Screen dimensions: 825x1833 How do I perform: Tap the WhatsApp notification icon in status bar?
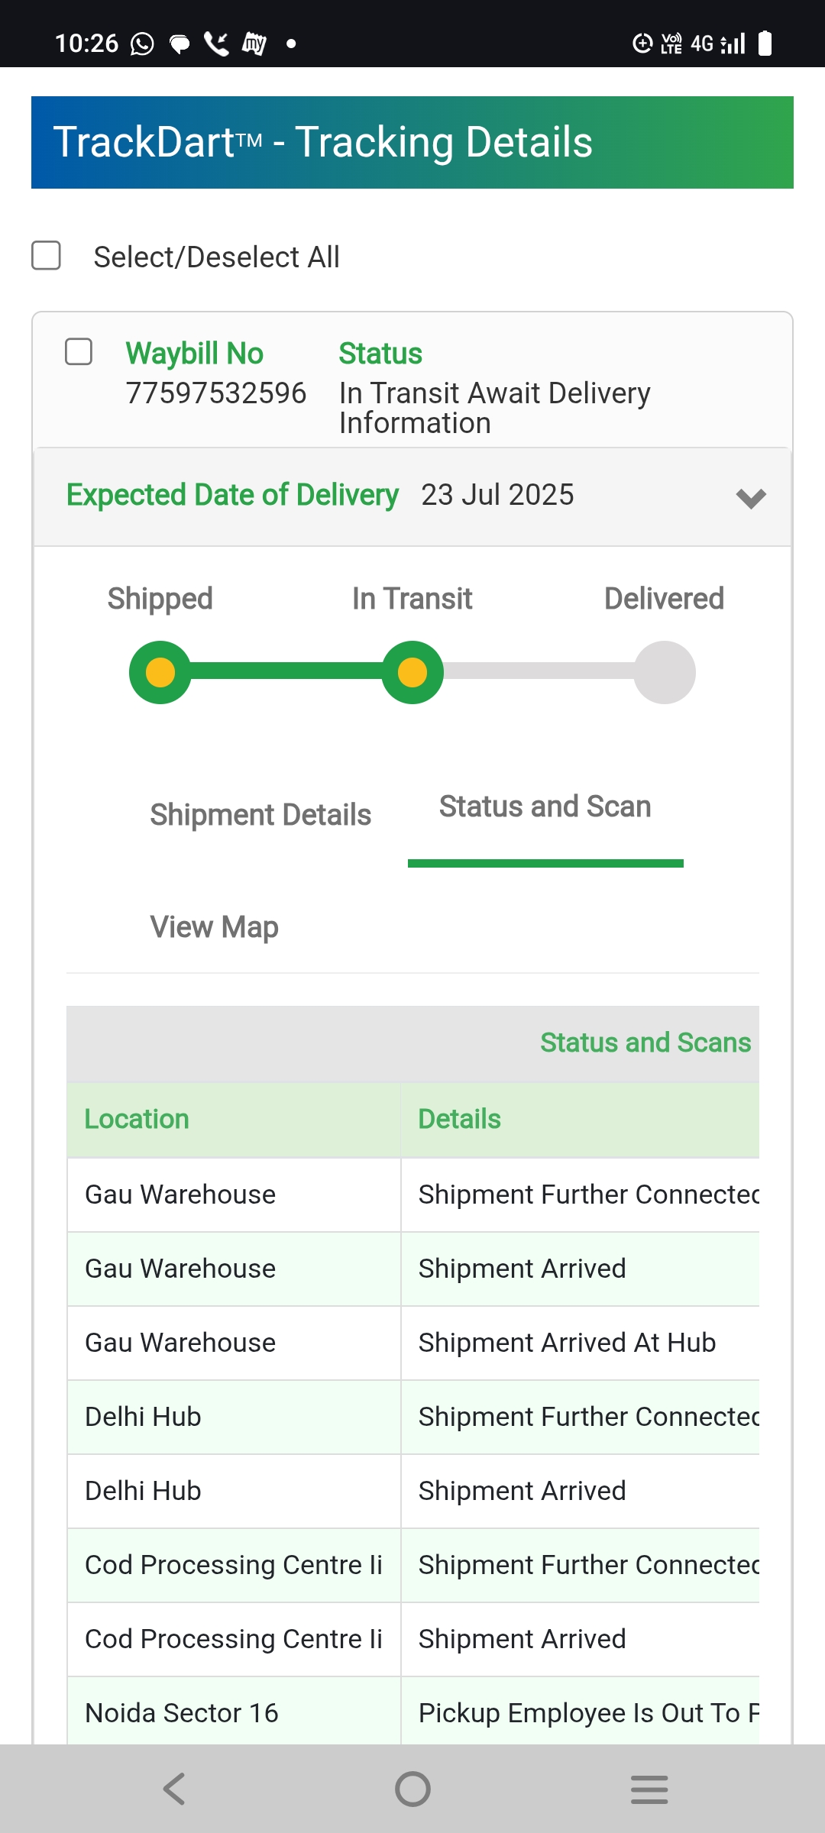[x=142, y=44]
